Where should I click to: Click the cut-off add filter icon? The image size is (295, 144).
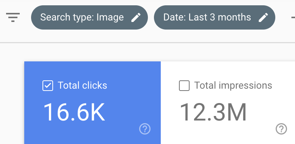coord(293,17)
